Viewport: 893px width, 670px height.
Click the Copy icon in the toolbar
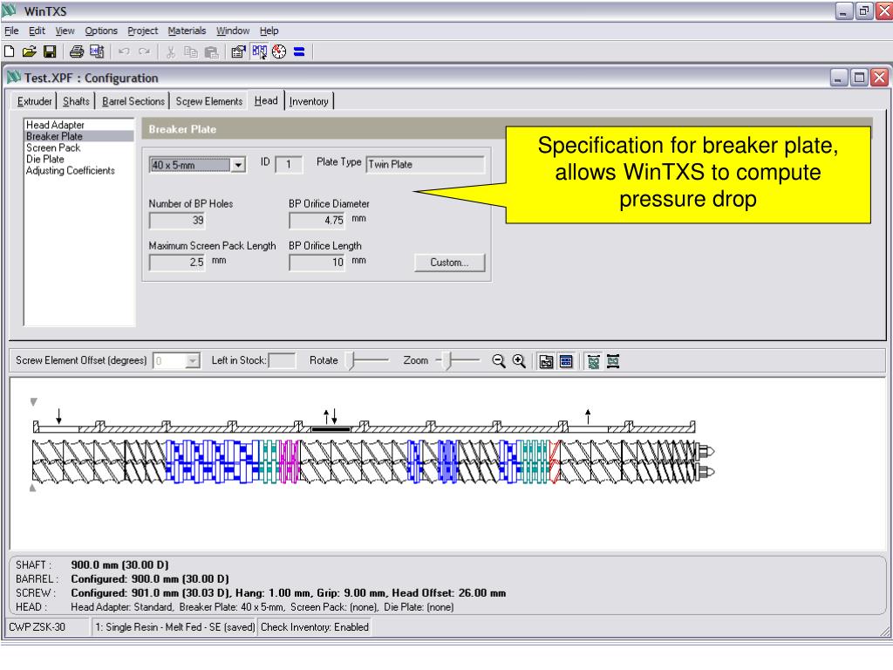pos(190,51)
